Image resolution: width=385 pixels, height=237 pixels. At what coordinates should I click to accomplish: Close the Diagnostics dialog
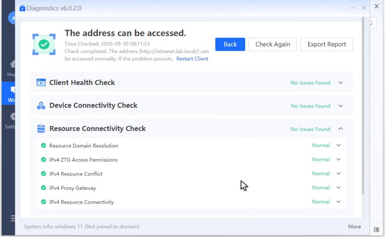click(x=364, y=8)
